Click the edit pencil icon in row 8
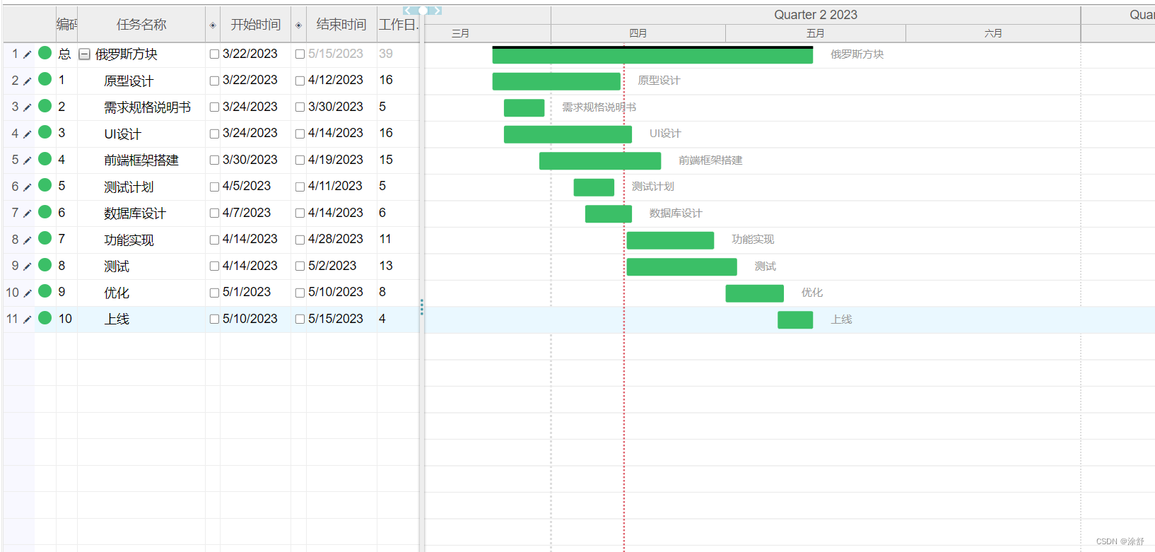 coord(27,240)
